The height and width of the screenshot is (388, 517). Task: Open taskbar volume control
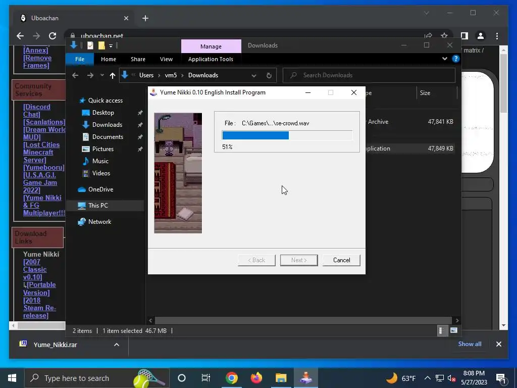452,378
